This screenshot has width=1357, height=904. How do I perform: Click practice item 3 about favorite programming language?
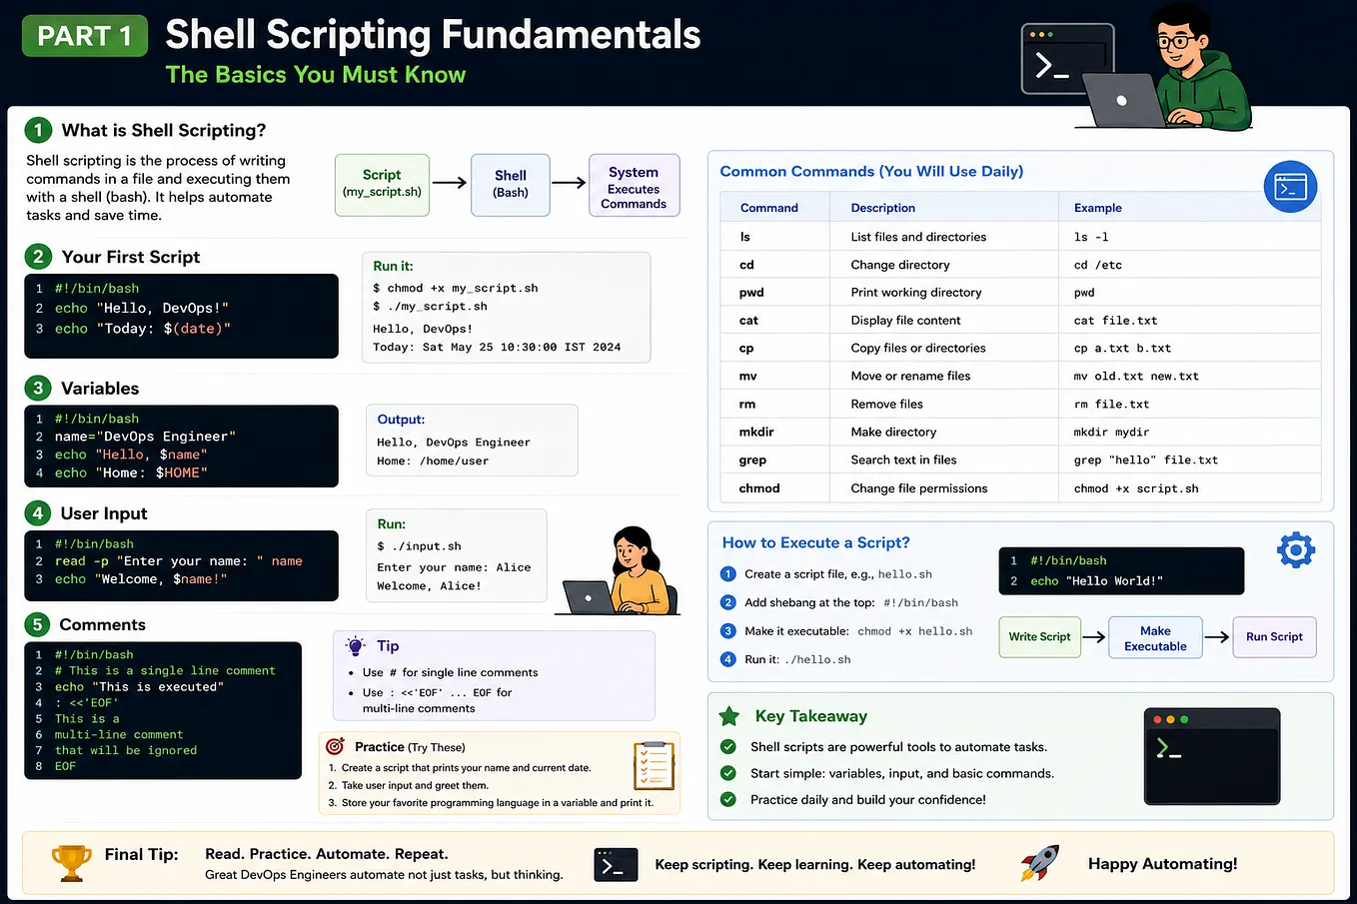[x=491, y=803]
